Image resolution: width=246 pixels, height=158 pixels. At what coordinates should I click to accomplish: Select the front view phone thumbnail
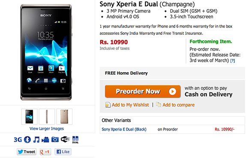point(29,116)
